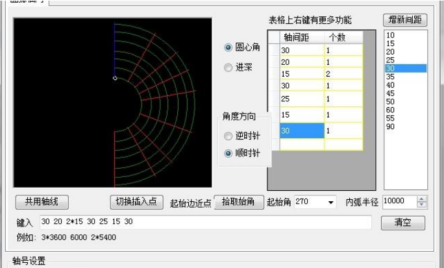Select 25 in the spacing list
444x268 pixels.
tap(406, 60)
